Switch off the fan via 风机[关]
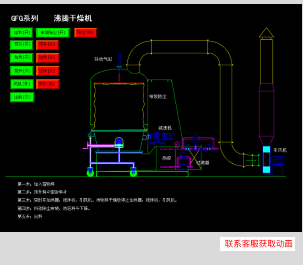 click(48, 84)
